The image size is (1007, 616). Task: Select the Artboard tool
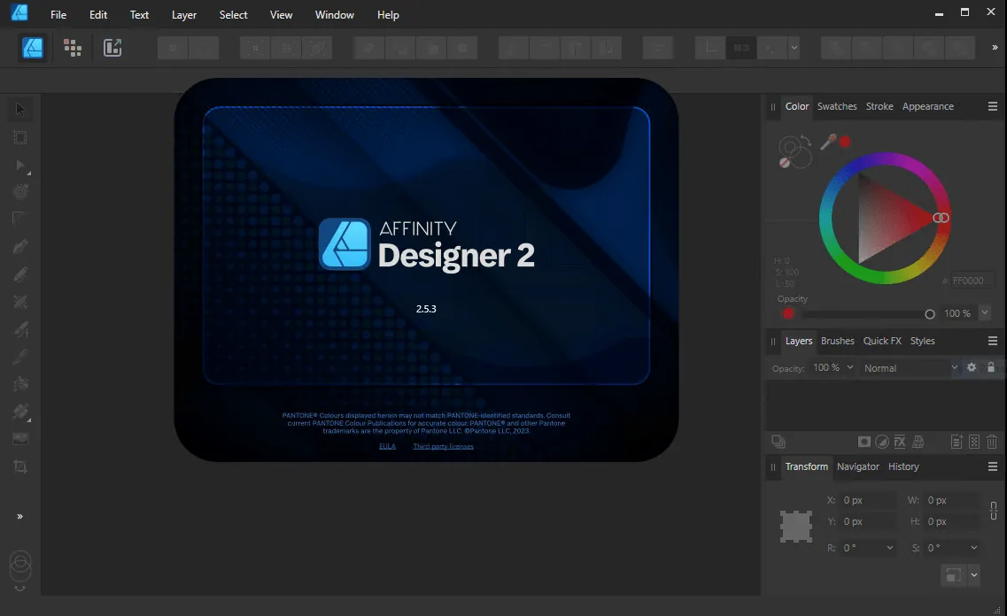(x=19, y=137)
